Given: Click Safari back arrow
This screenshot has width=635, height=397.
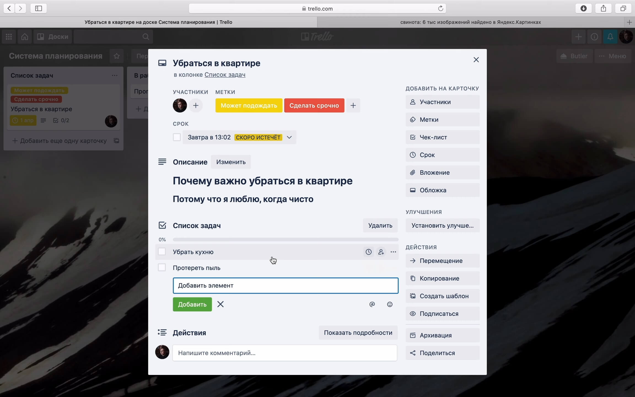Looking at the screenshot, I should point(9,8).
